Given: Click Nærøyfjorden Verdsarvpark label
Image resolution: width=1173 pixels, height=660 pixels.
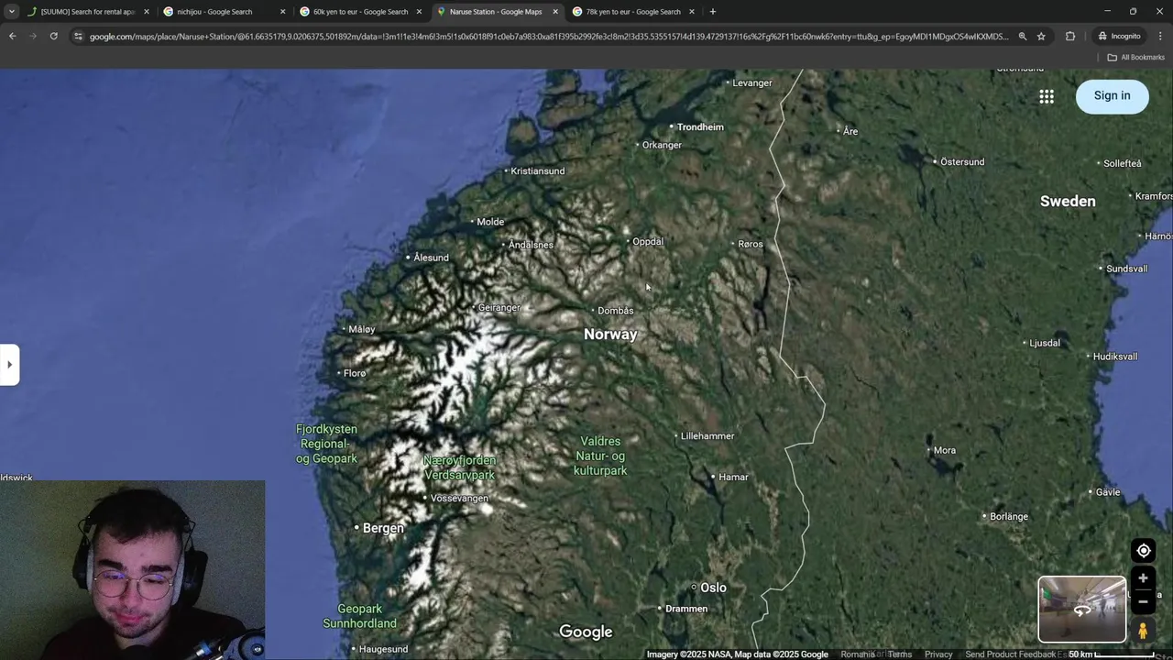Looking at the screenshot, I should pos(459,467).
